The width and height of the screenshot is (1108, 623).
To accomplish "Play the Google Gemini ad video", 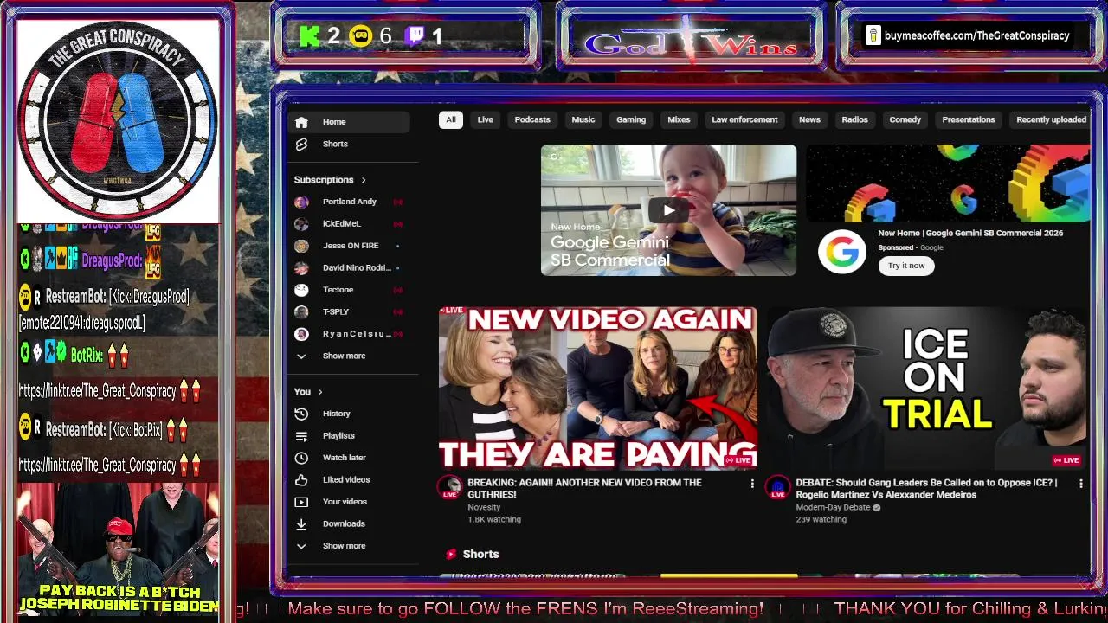I will 668,210.
